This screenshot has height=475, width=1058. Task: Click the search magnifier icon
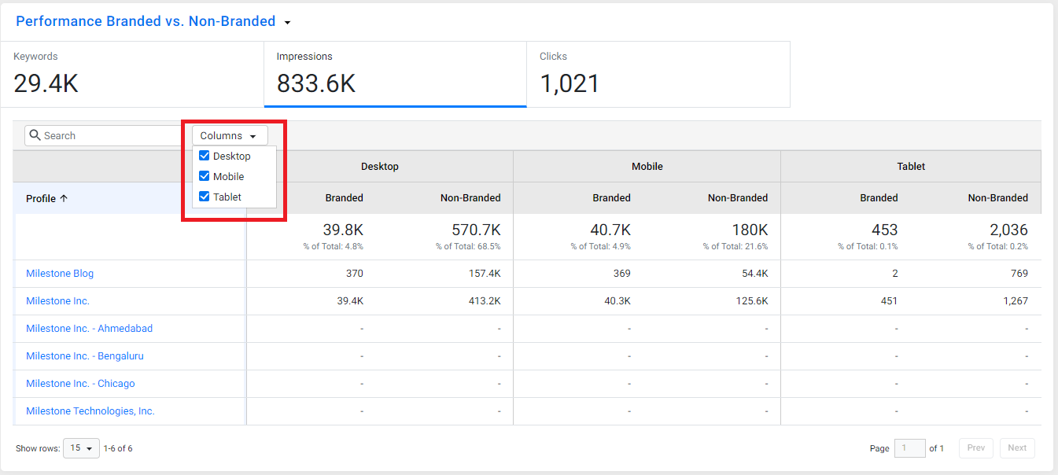pyautogui.click(x=35, y=135)
